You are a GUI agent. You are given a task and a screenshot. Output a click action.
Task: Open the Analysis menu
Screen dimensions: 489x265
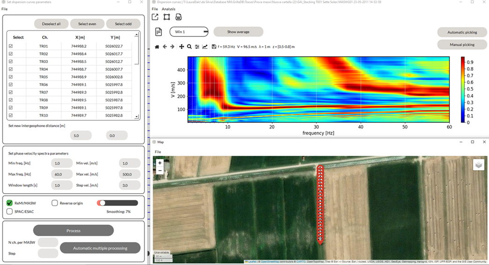(x=168, y=9)
